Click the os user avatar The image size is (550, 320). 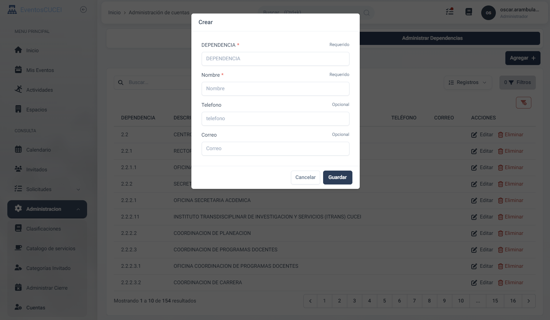(488, 13)
